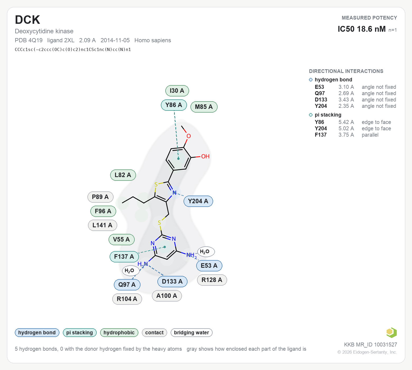Click the pi stacking section circle marker

click(x=311, y=115)
